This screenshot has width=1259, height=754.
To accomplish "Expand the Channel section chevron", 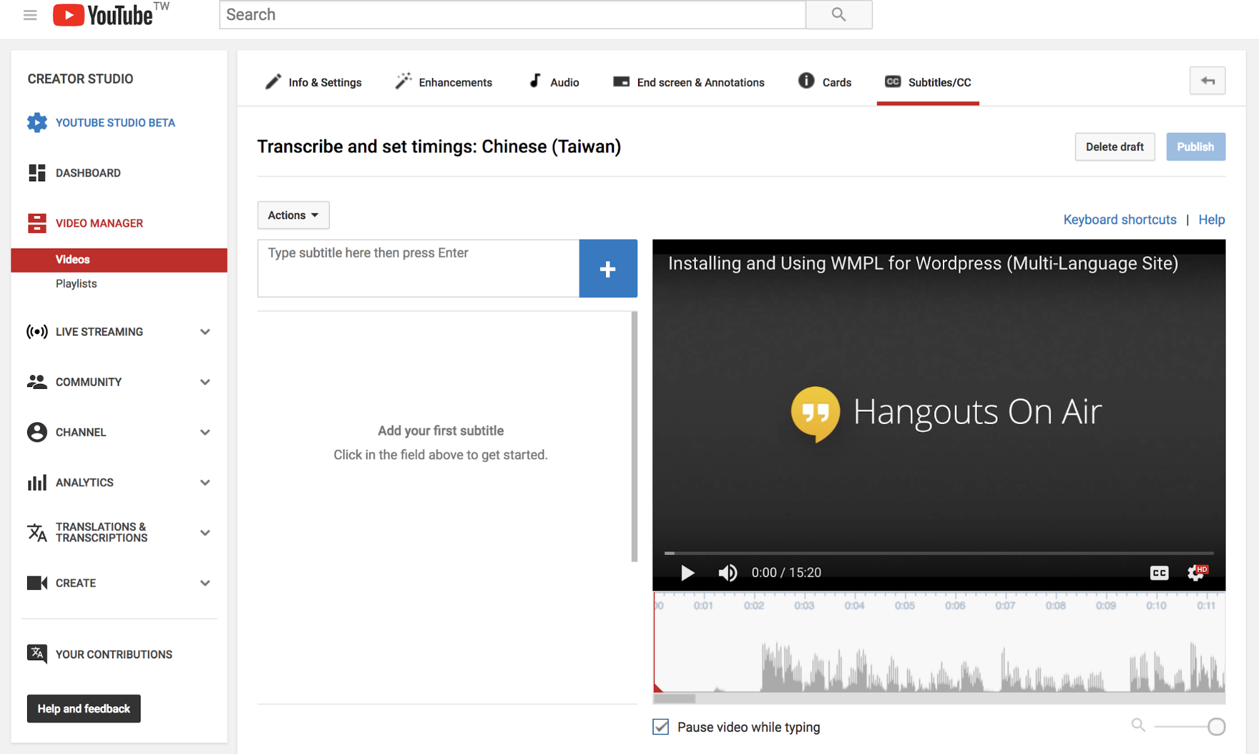I will [205, 432].
